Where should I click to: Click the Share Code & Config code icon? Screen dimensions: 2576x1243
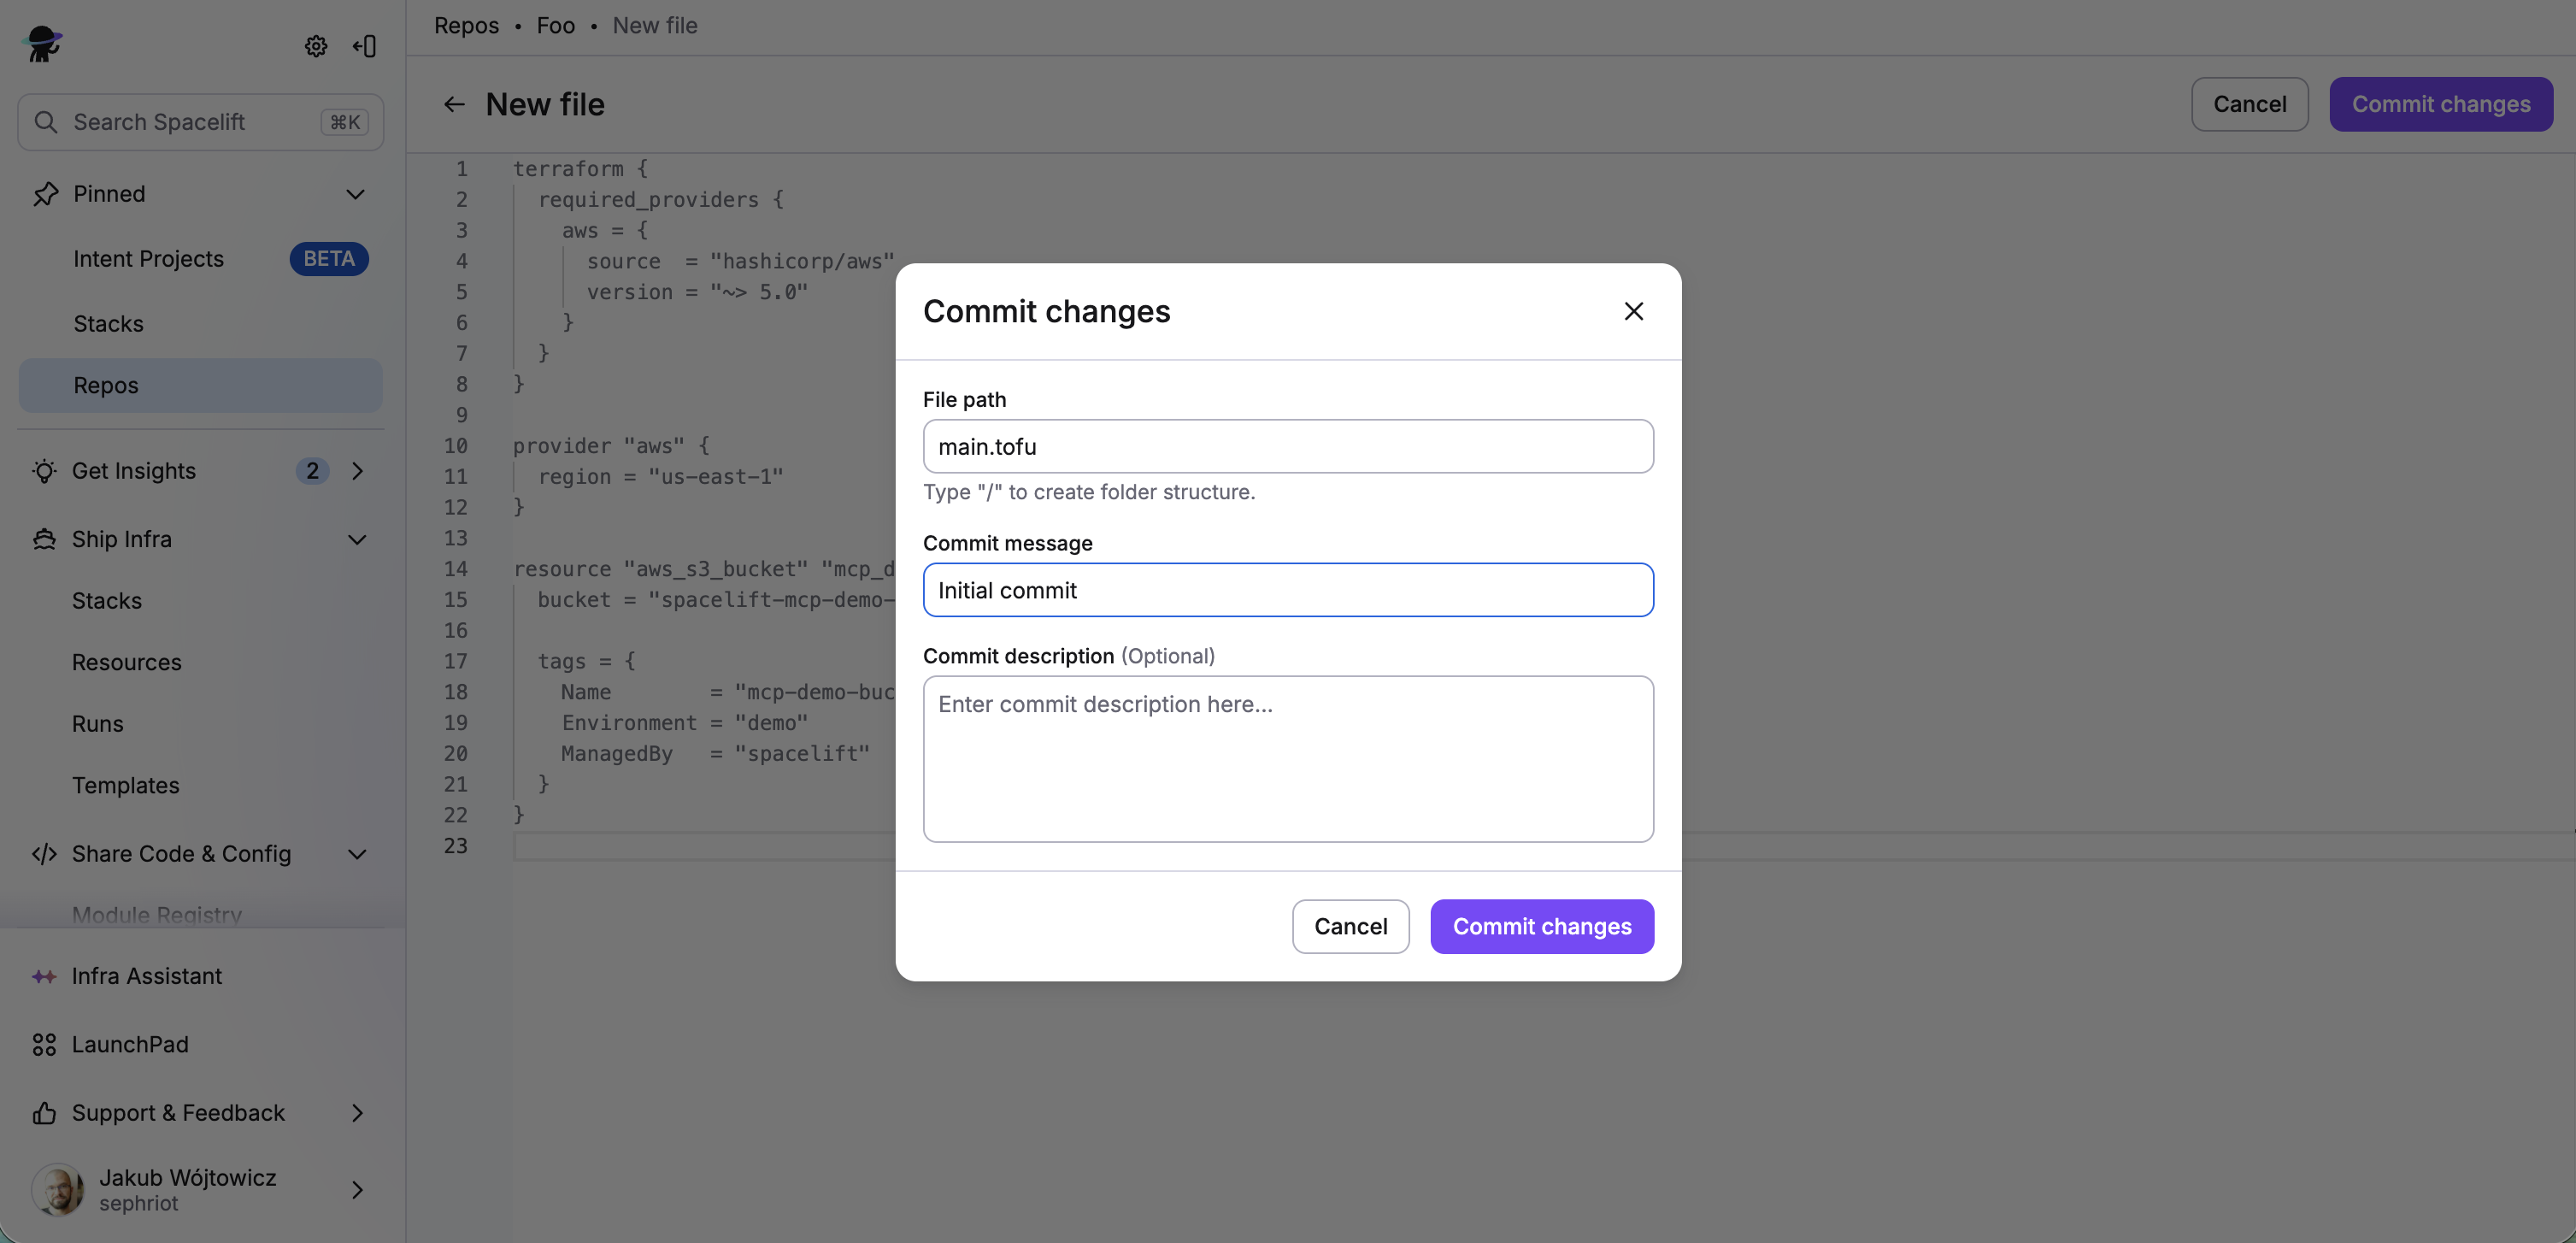click(44, 854)
